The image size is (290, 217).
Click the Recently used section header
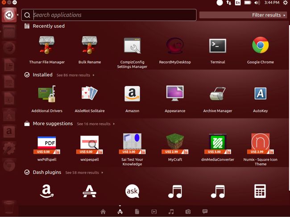click(49, 26)
